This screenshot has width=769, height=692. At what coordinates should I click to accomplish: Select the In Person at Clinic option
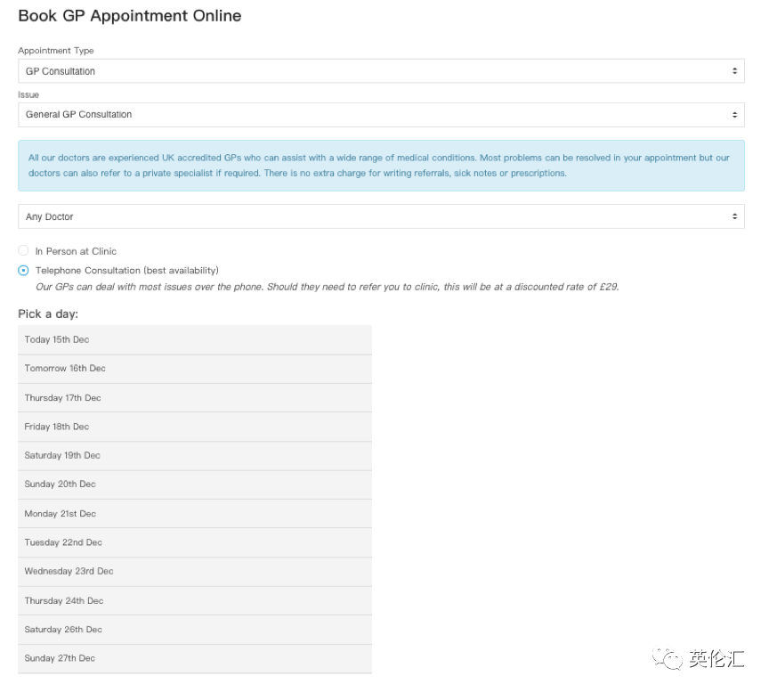(23, 251)
